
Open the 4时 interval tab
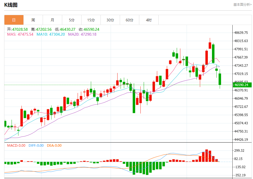coord(149,20)
